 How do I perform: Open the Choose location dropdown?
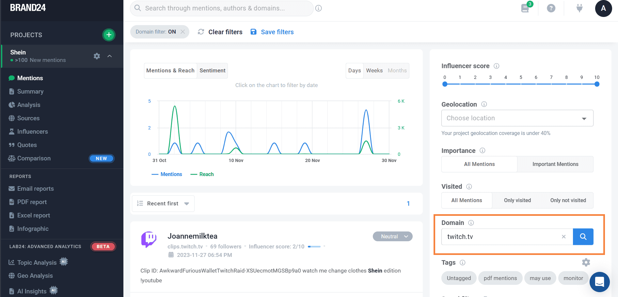[517, 118]
